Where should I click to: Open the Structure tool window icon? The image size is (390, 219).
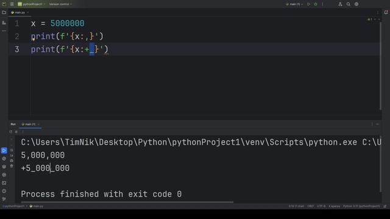coord(4,23)
